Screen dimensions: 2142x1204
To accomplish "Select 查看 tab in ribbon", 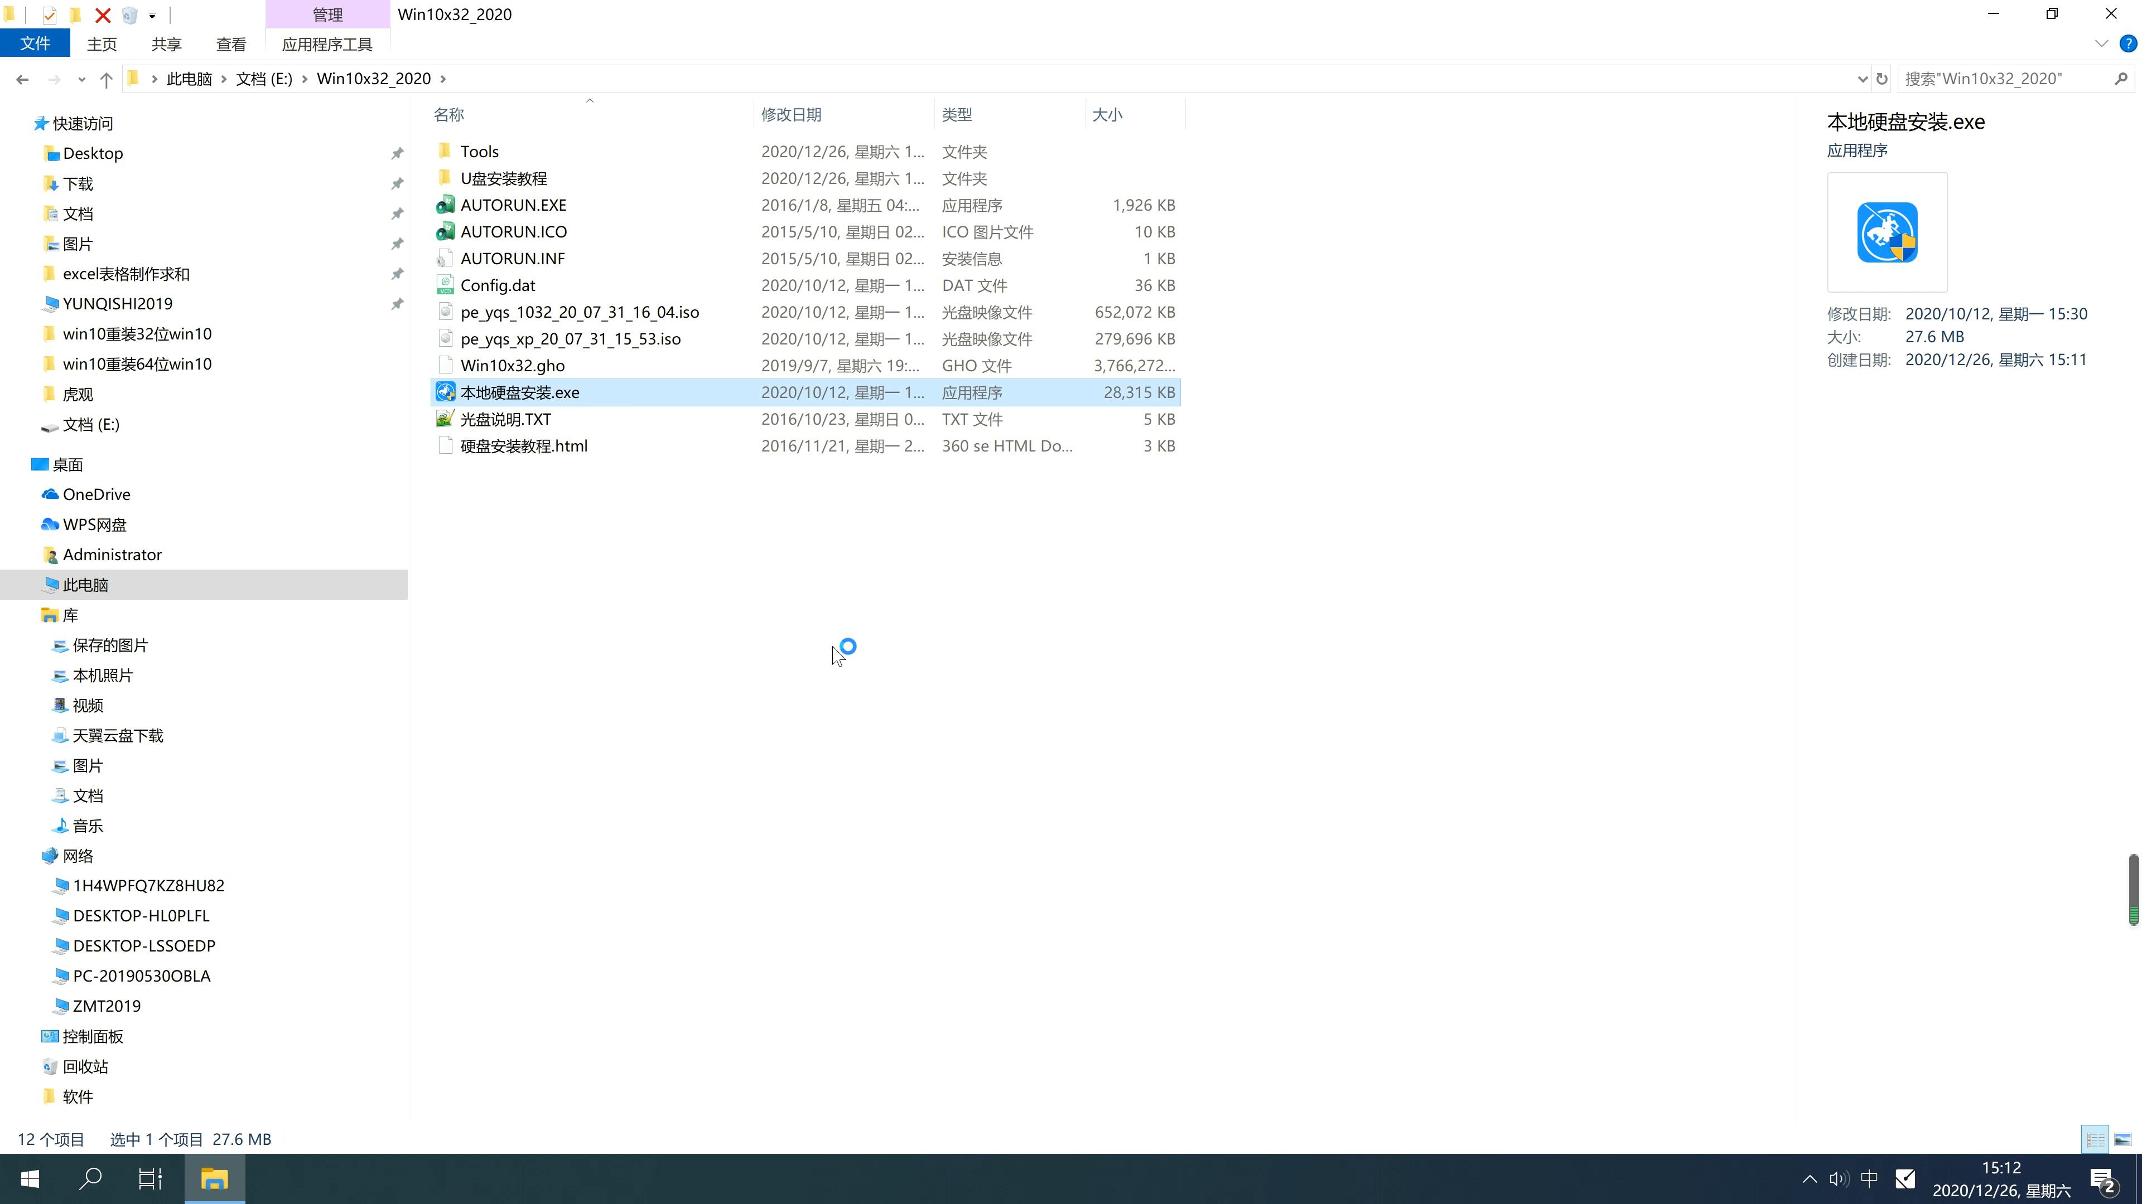I will click(231, 44).
